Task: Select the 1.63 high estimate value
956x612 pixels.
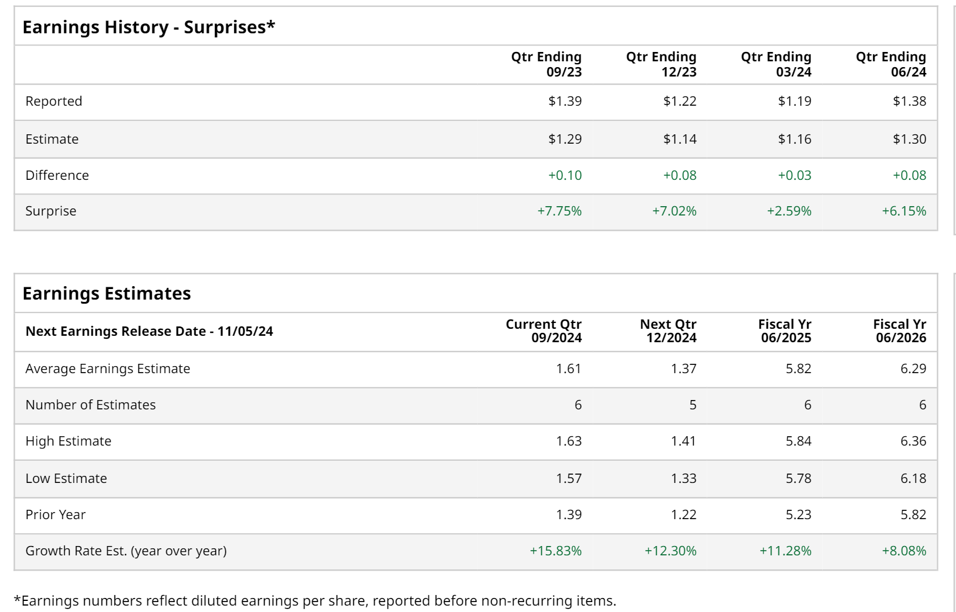Action: (568, 441)
